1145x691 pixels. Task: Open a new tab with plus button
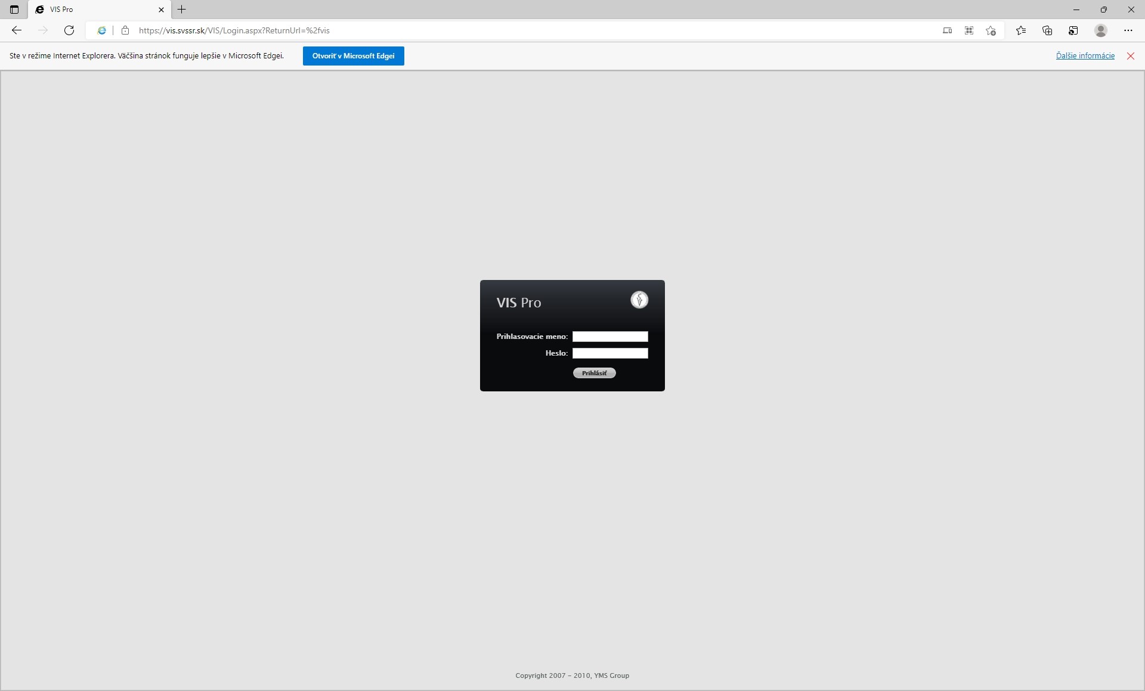coord(182,10)
